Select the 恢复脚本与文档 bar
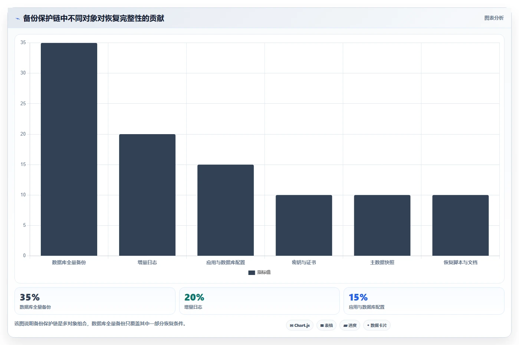 coord(460,225)
